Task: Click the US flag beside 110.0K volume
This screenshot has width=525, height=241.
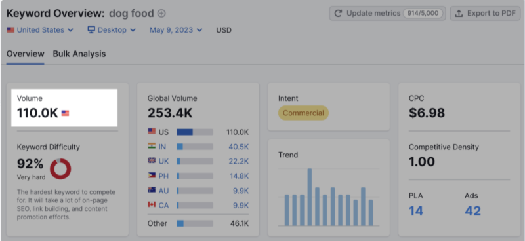Action: [65, 113]
